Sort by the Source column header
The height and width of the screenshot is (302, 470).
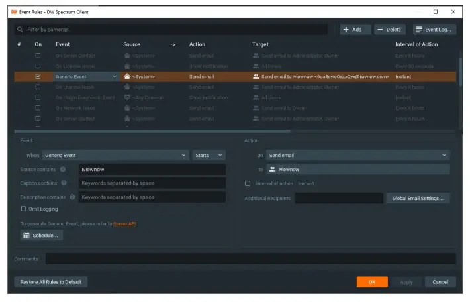[x=132, y=44]
